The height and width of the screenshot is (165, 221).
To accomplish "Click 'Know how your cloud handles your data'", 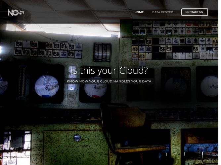I will 109,81.
